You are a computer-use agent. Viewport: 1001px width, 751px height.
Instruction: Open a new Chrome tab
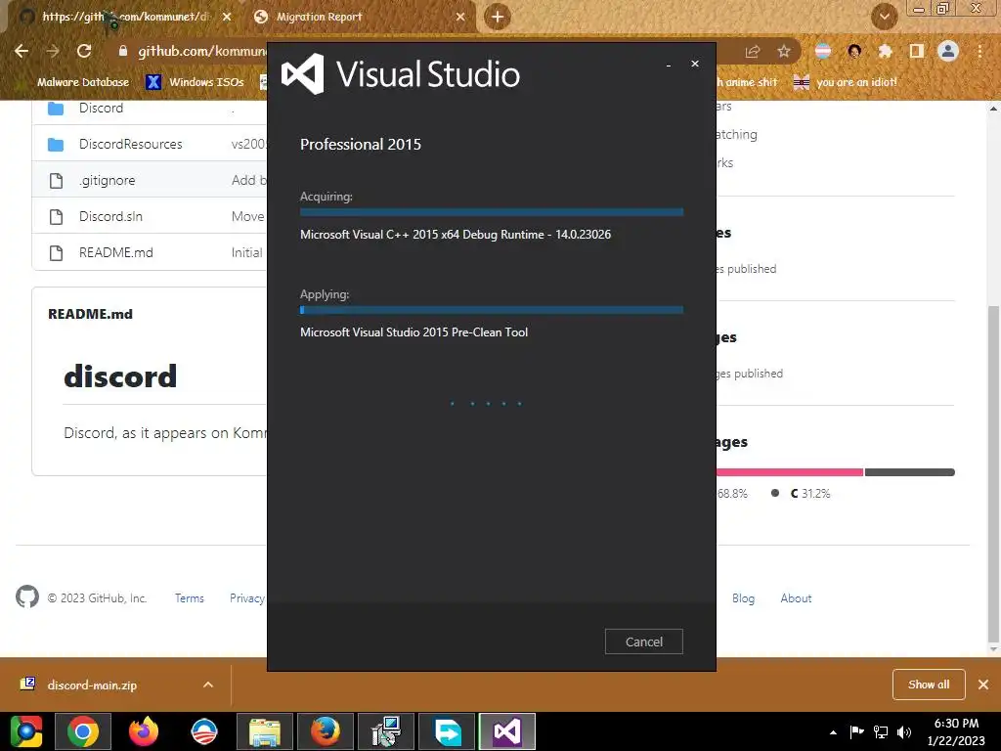[498, 17]
